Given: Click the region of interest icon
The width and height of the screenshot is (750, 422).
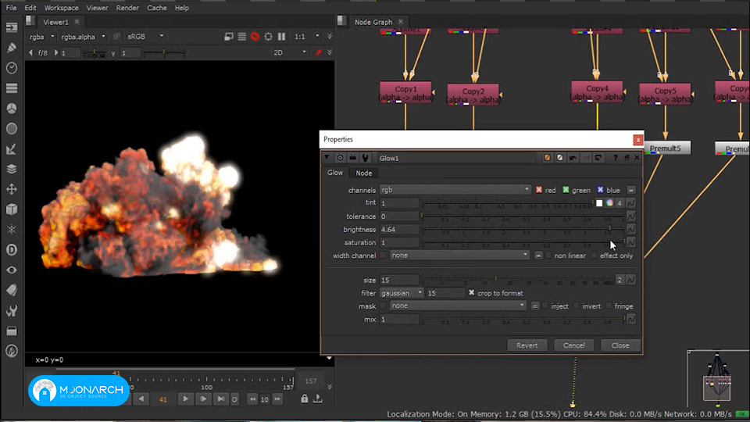Looking at the screenshot, I should point(268,37).
